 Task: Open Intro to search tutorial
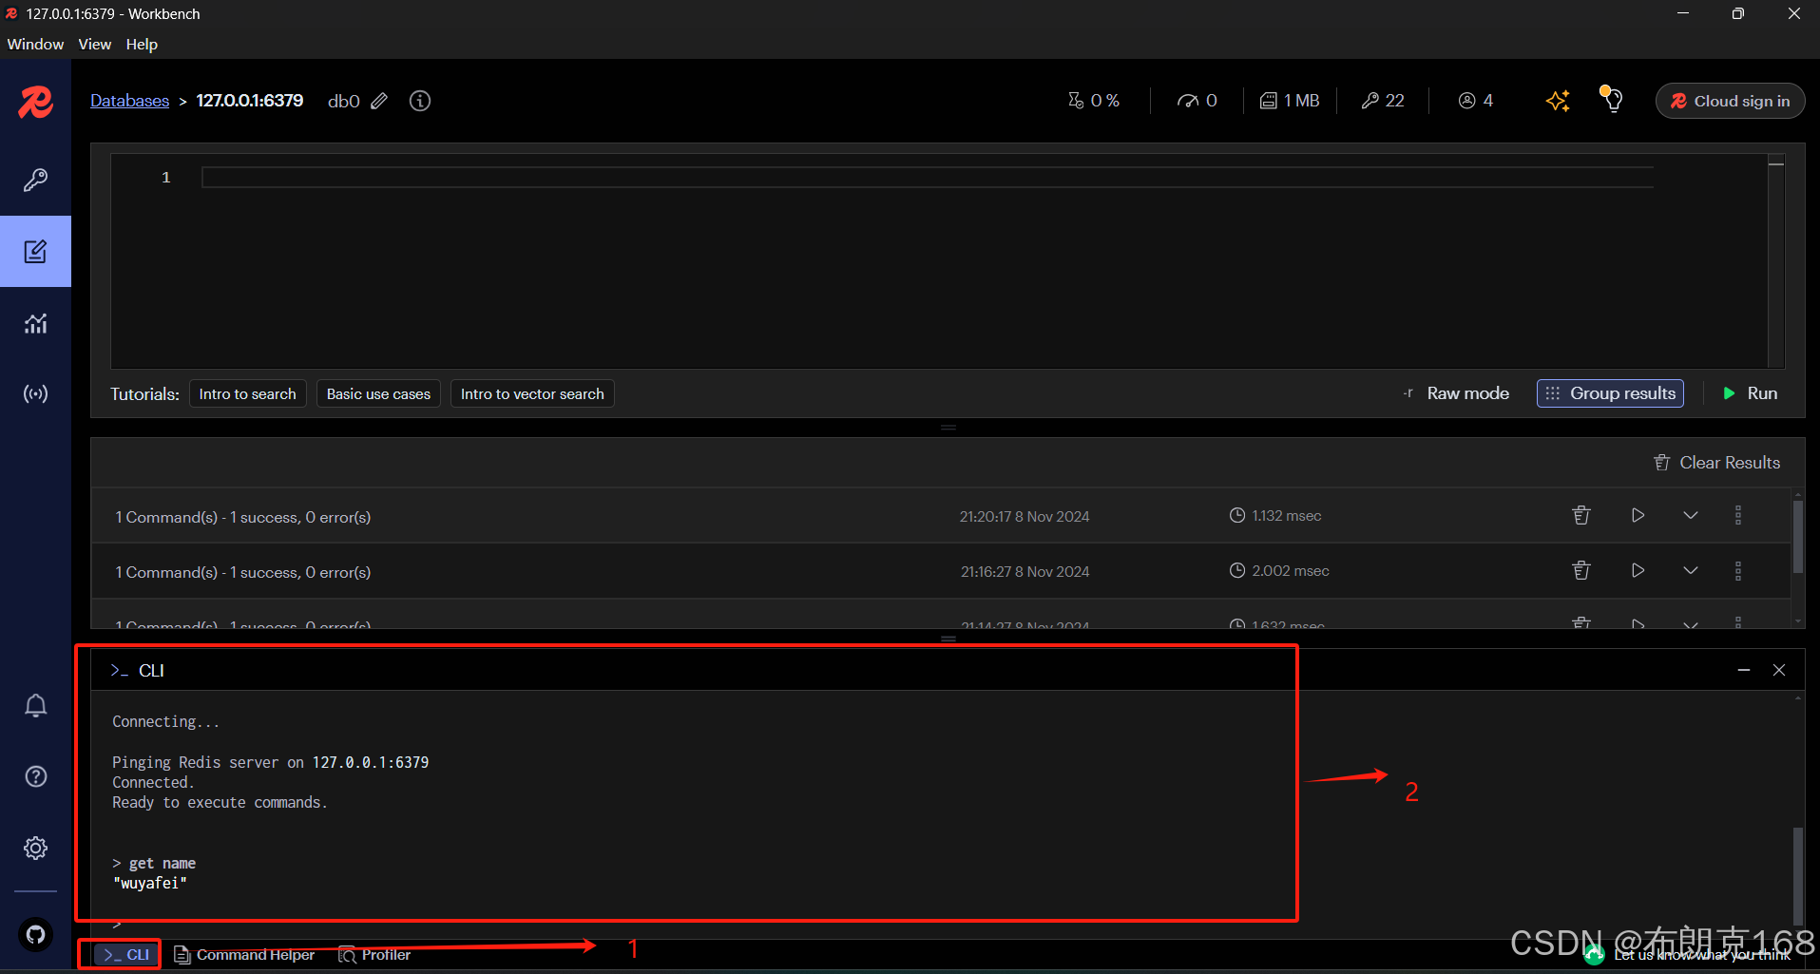pos(247,393)
